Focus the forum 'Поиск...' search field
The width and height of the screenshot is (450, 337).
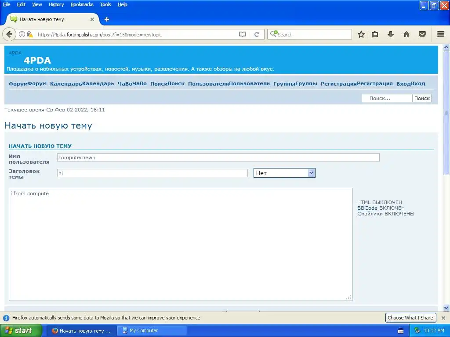tap(387, 98)
